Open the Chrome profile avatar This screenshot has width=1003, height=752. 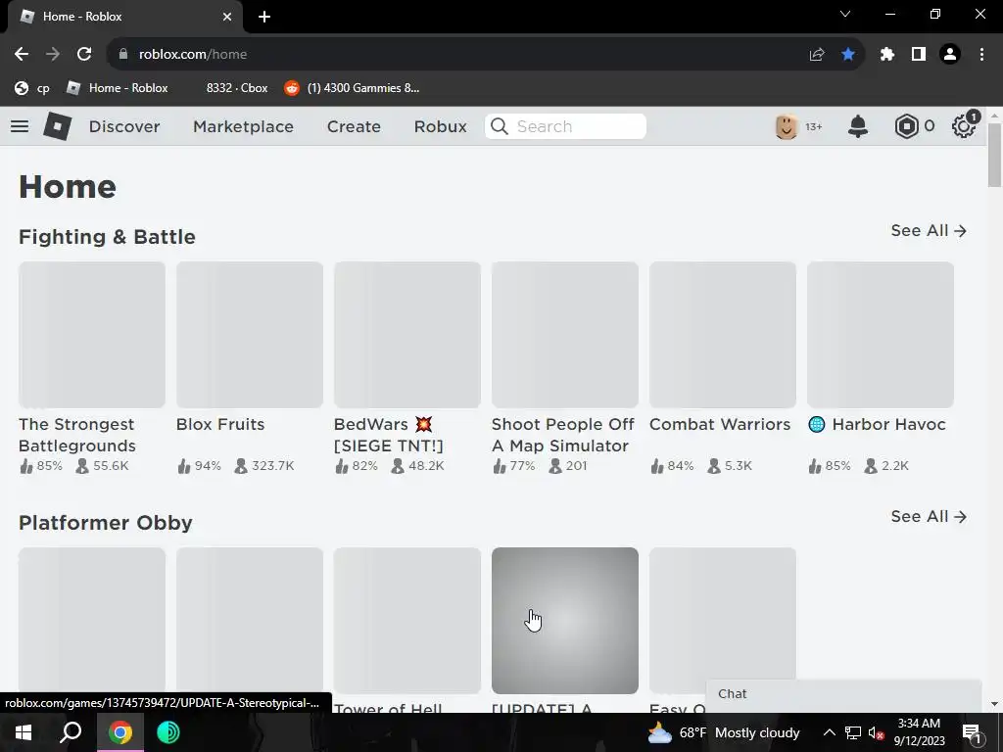(x=950, y=55)
